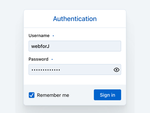The height and width of the screenshot is (113, 150).
Task: Click the blank footer area between Remember me and Sign in
Action: (81, 95)
